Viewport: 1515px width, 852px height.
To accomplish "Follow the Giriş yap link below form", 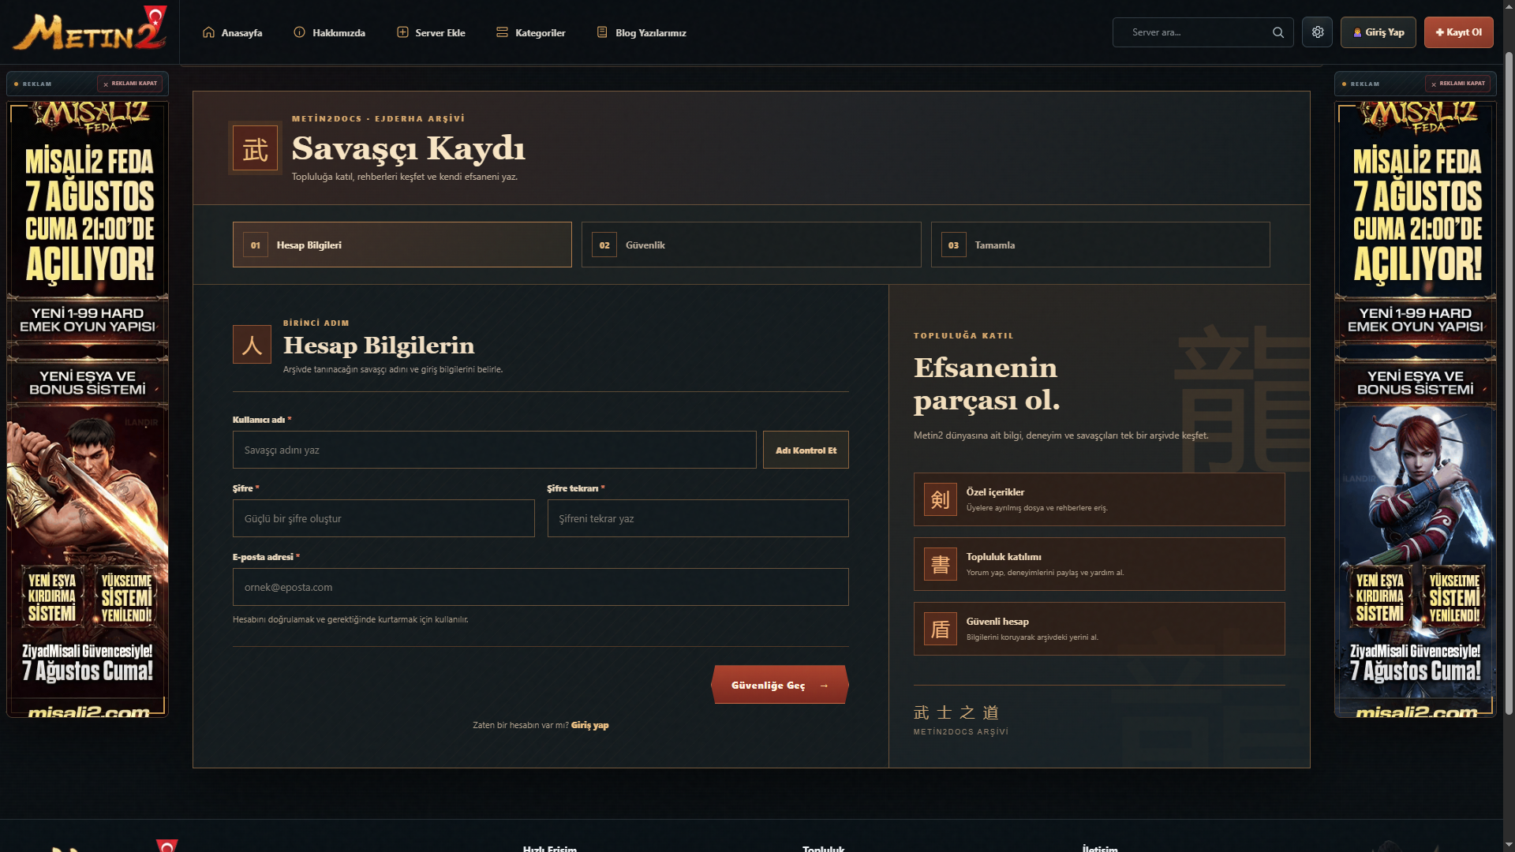I will point(590,725).
